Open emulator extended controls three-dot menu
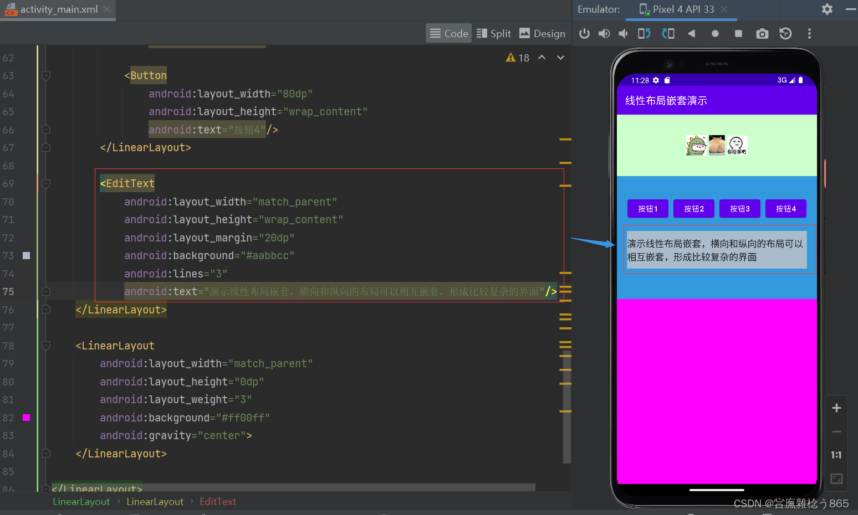Image resolution: width=858 pixels, height=515 pixels. pos(809,34)
